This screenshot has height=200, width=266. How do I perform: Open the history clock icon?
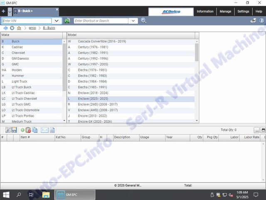pyautogui.click(x=12, y=28)
